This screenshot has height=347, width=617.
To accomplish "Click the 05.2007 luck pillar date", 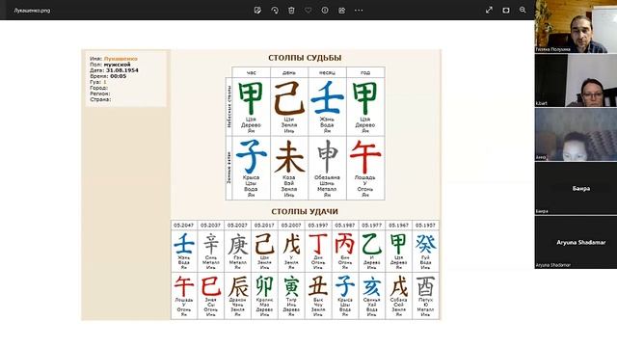I will (291, 226).
